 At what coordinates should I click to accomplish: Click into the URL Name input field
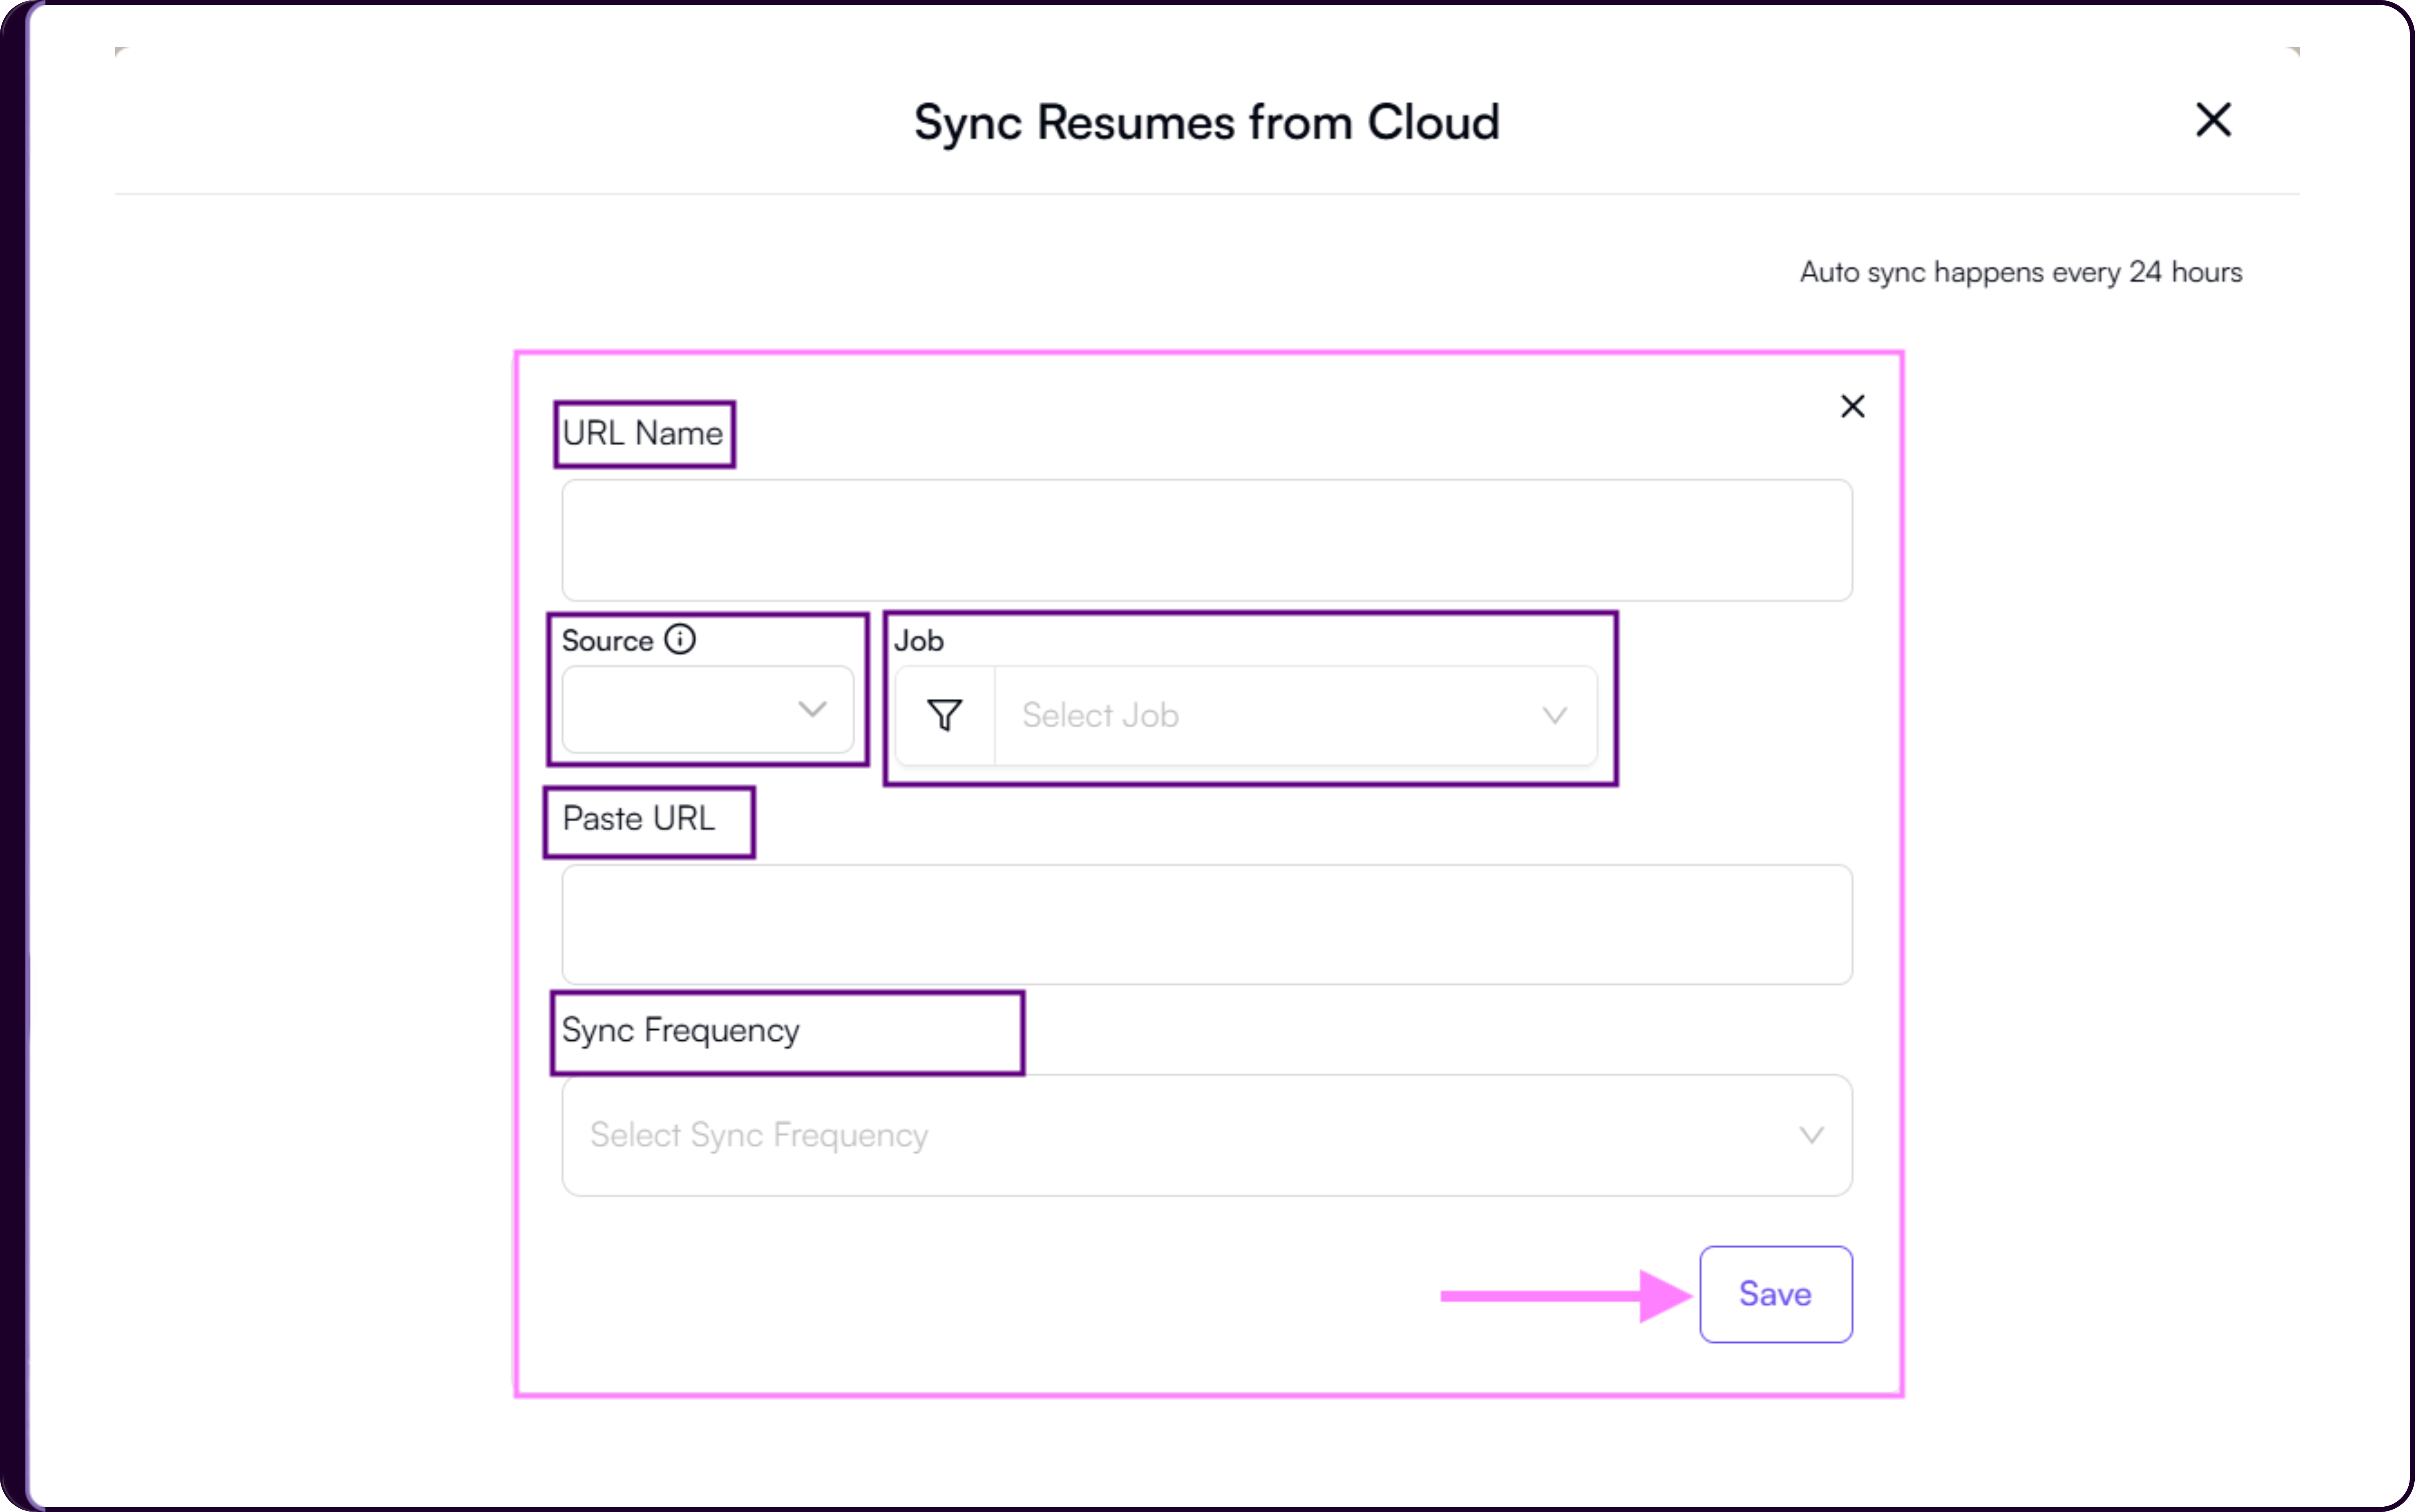1207,540
